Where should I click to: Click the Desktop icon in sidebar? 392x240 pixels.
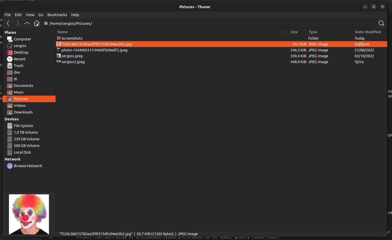click(x=10, y=52)
